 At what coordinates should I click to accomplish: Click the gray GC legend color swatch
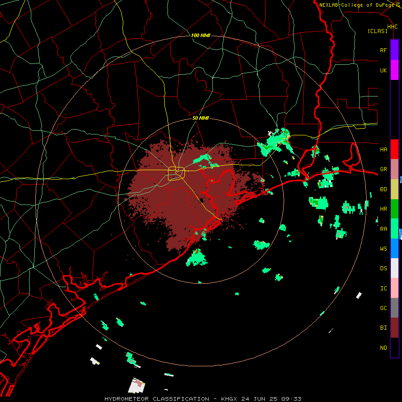tap(394, 308)
